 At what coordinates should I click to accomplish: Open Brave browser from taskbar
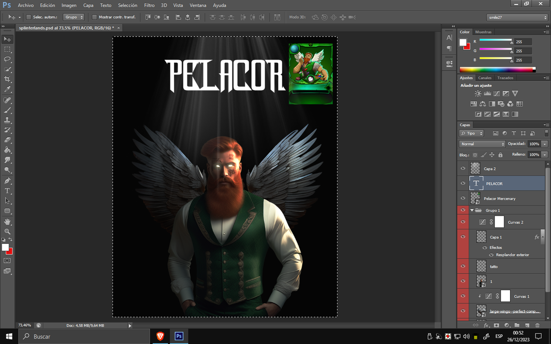click(160, 336)
